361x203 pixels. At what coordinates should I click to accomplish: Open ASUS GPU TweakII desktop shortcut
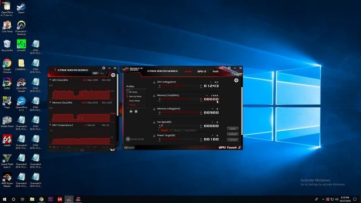pyautogui.click(x=21, y=85)
